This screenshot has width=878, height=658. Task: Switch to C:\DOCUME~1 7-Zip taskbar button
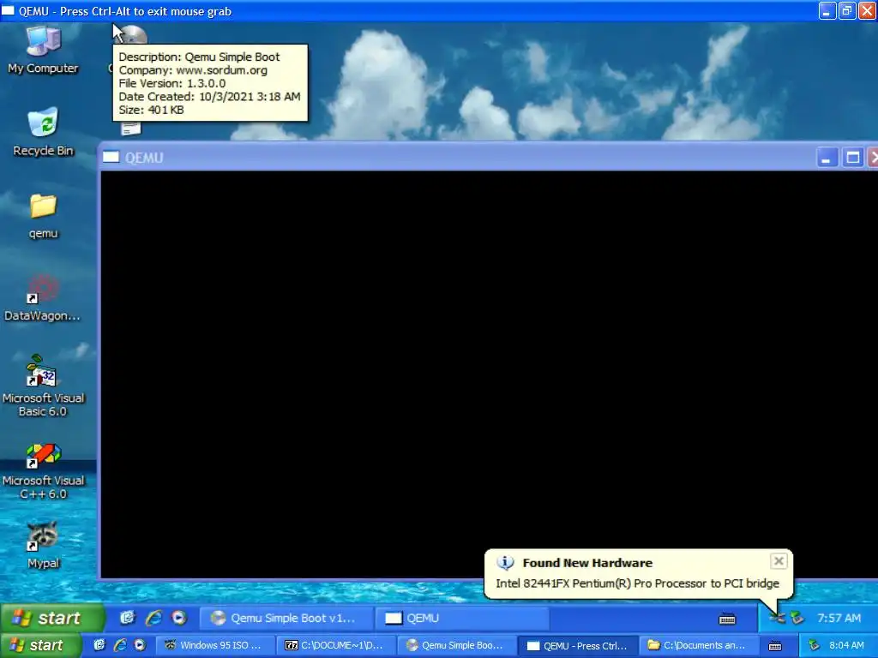point(336,646)
